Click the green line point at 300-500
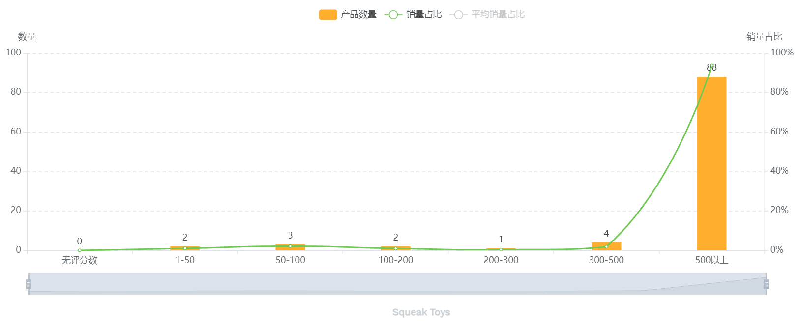This screenshot has width=800, height=321. click(x=606, y=246)
